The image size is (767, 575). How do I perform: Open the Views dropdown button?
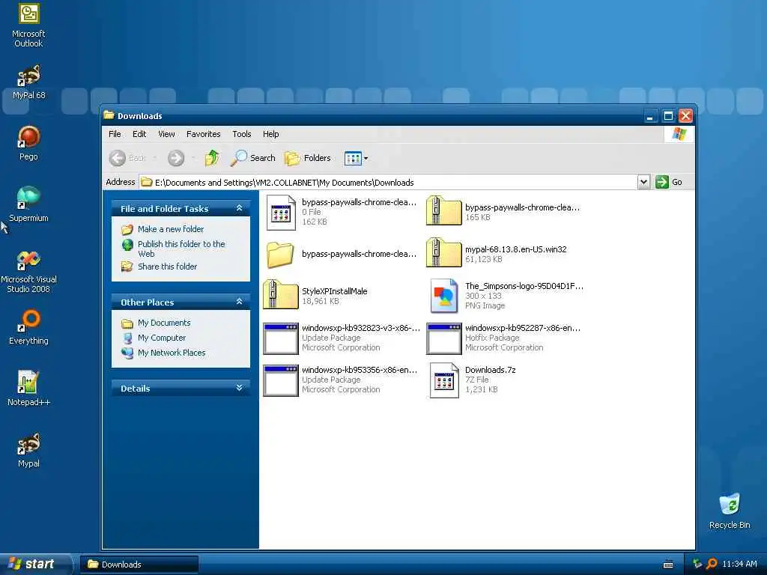(x=356, y=158)
